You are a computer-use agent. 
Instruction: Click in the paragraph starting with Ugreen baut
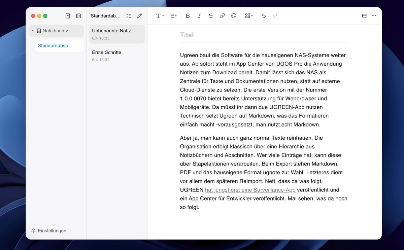(264, 90)
